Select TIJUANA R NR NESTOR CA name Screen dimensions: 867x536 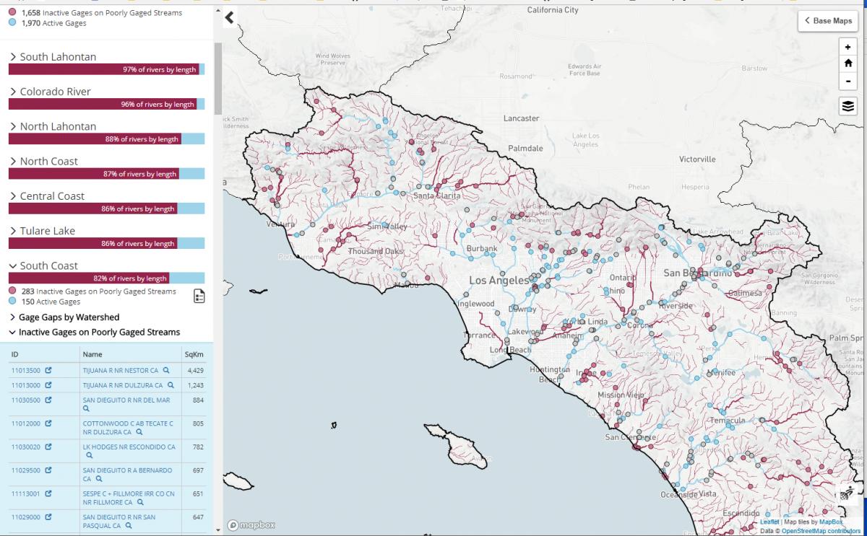[121, 370]
